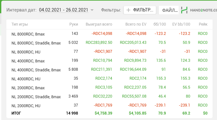The height and width of the screenshot is (120, 217).
Task: Click the Hand2Note logo icon
Action: [184, 10]
